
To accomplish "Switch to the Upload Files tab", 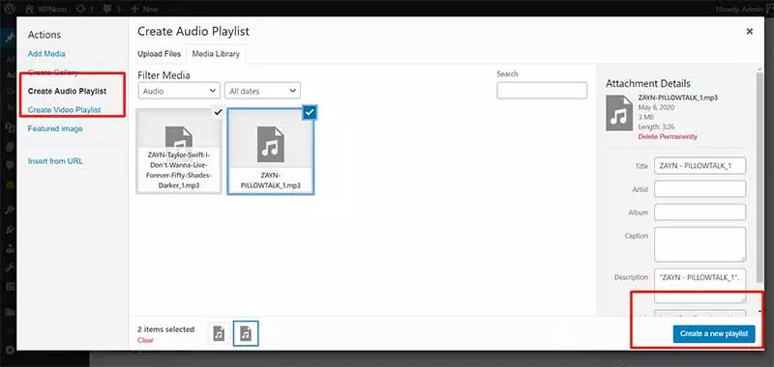I will [159, 54].
